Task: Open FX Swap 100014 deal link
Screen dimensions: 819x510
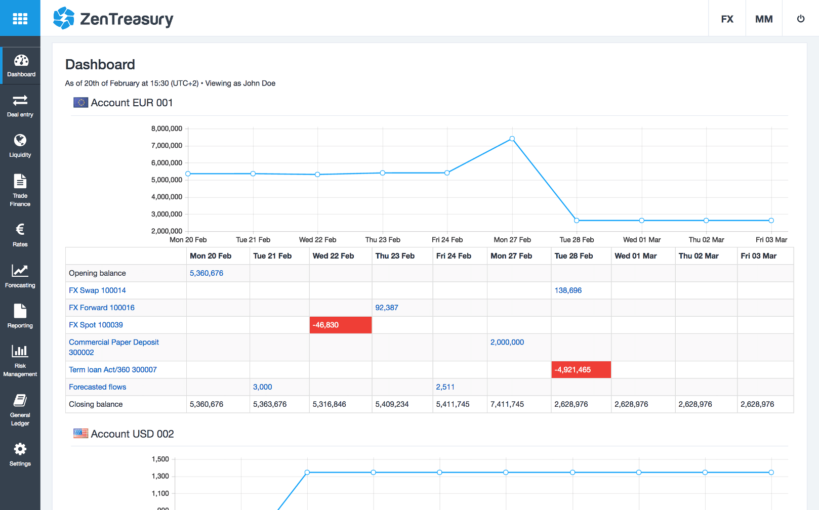Action: [97, 290]
